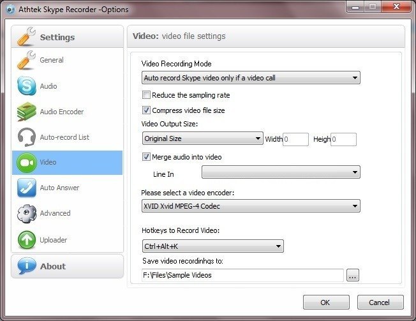Select the Video settings entry
This screenshot has height=321, width=416.
[68, 163]
